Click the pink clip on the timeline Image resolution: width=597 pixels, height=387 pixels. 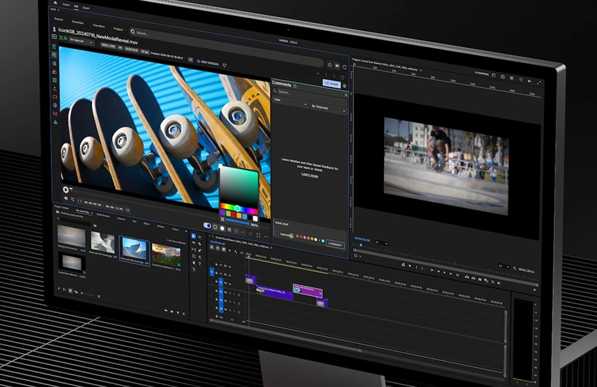[308, 291]
